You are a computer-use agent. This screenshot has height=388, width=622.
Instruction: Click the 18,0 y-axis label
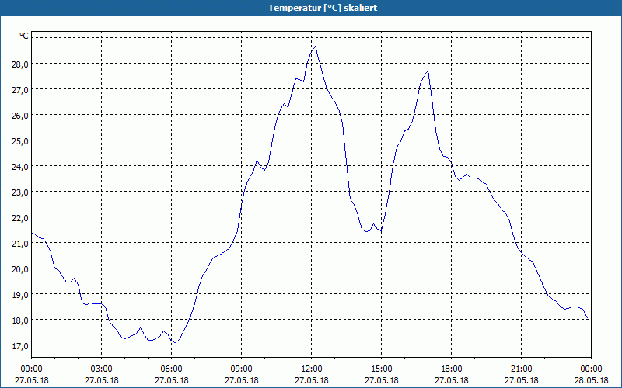point(20,320)
